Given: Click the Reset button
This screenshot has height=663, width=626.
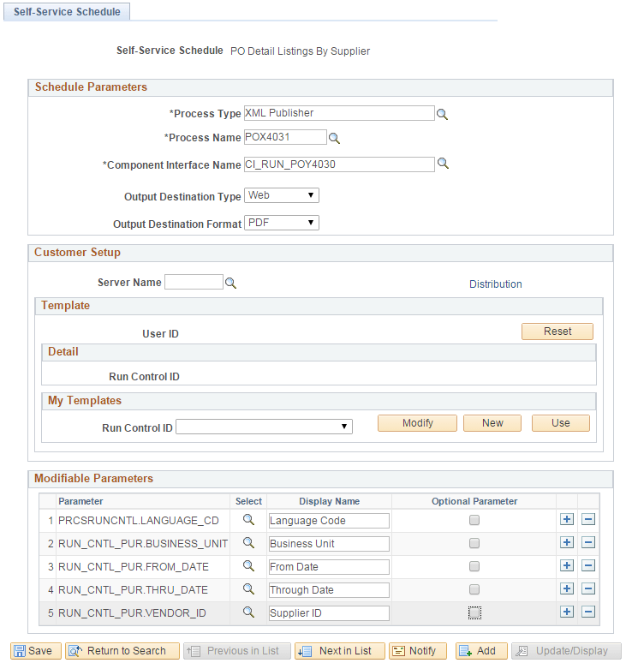Looking at the screenshot, I should click(557, 331).
